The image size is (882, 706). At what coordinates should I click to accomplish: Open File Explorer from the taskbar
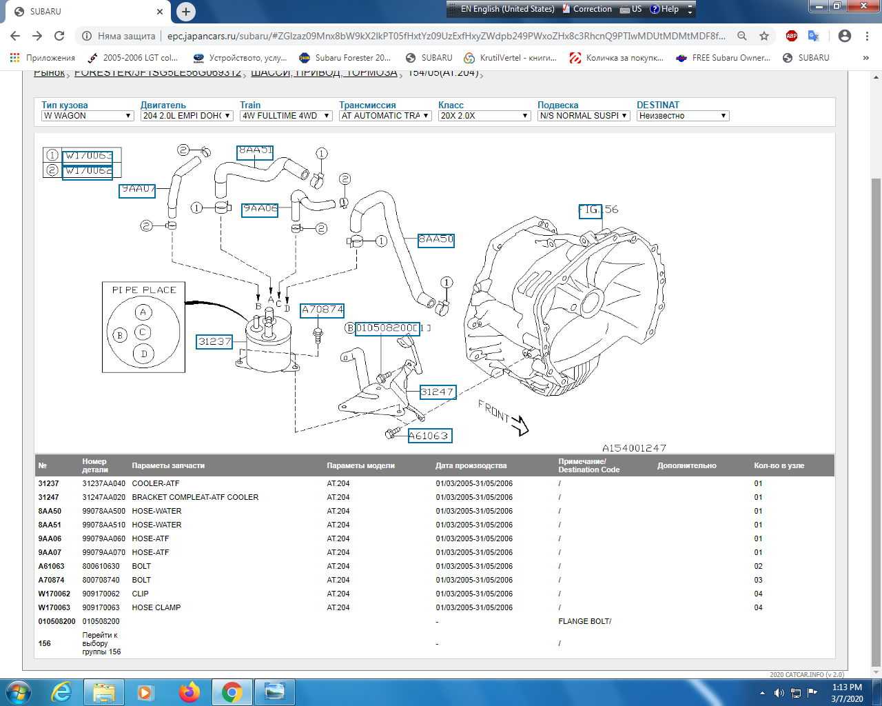104,692
